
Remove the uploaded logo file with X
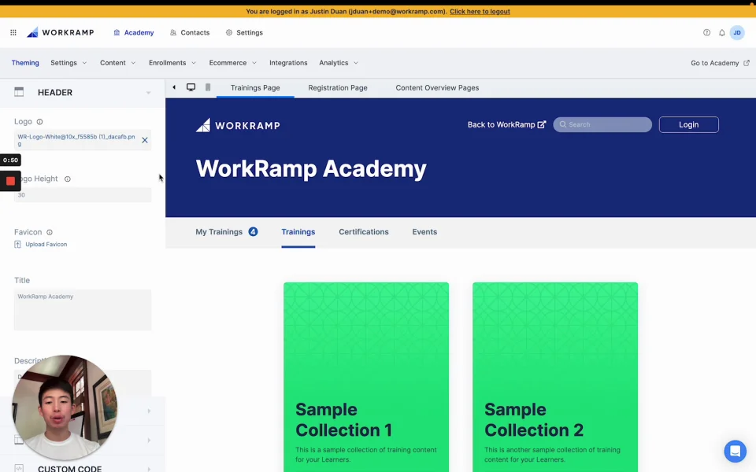click(145, 140)
